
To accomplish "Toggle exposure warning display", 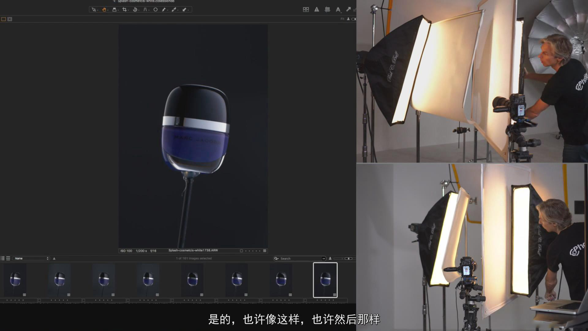I will click(x=317, y=10).
